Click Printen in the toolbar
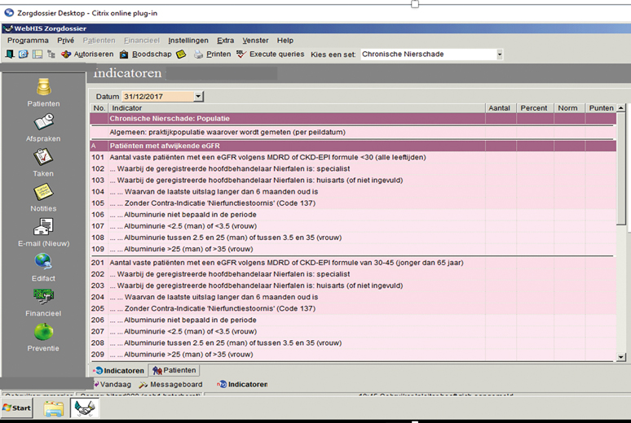The image size is (631, 423). pyautogui.click(x=212, y=55)
